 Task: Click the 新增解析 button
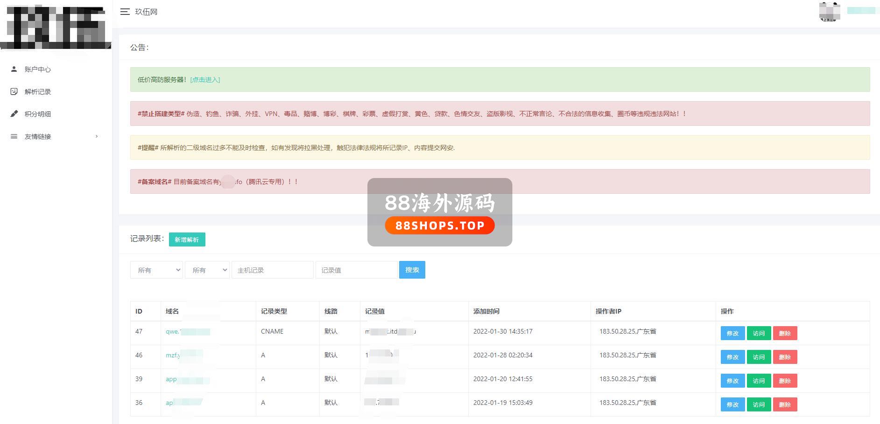click(187, 239)
